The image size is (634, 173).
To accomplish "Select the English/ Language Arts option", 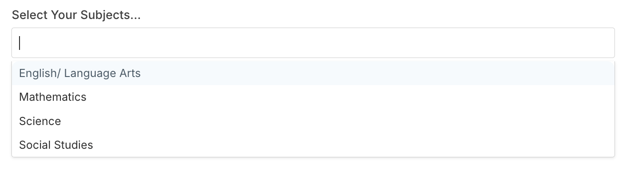I will (x=313, y=73).
